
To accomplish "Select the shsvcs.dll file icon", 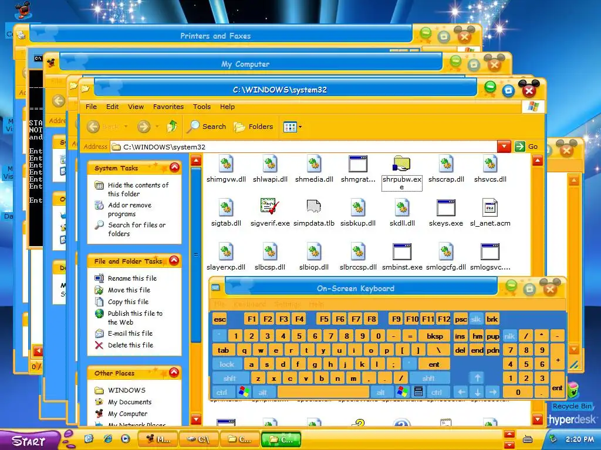I will pyautogui.click(x=490, y=164).
